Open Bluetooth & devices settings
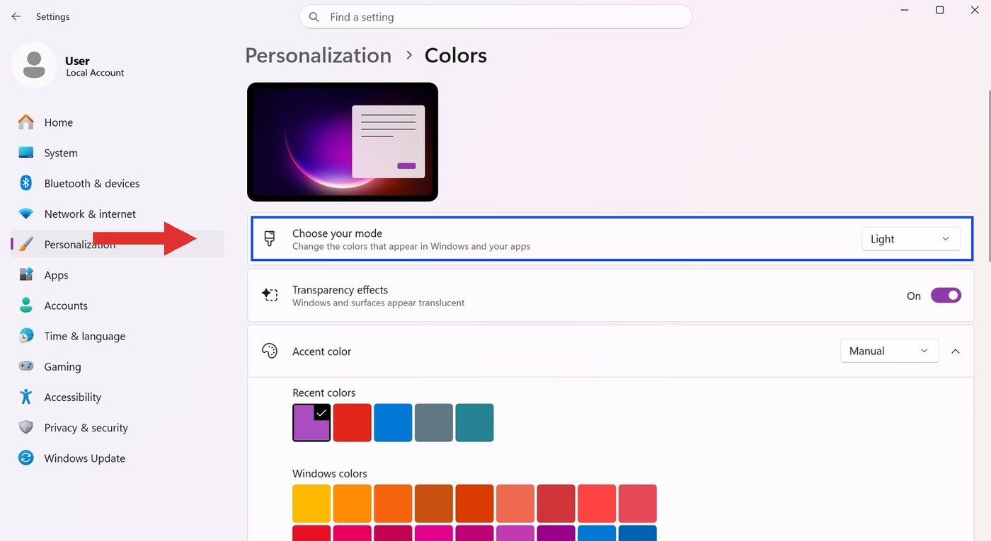 (118, 183)
